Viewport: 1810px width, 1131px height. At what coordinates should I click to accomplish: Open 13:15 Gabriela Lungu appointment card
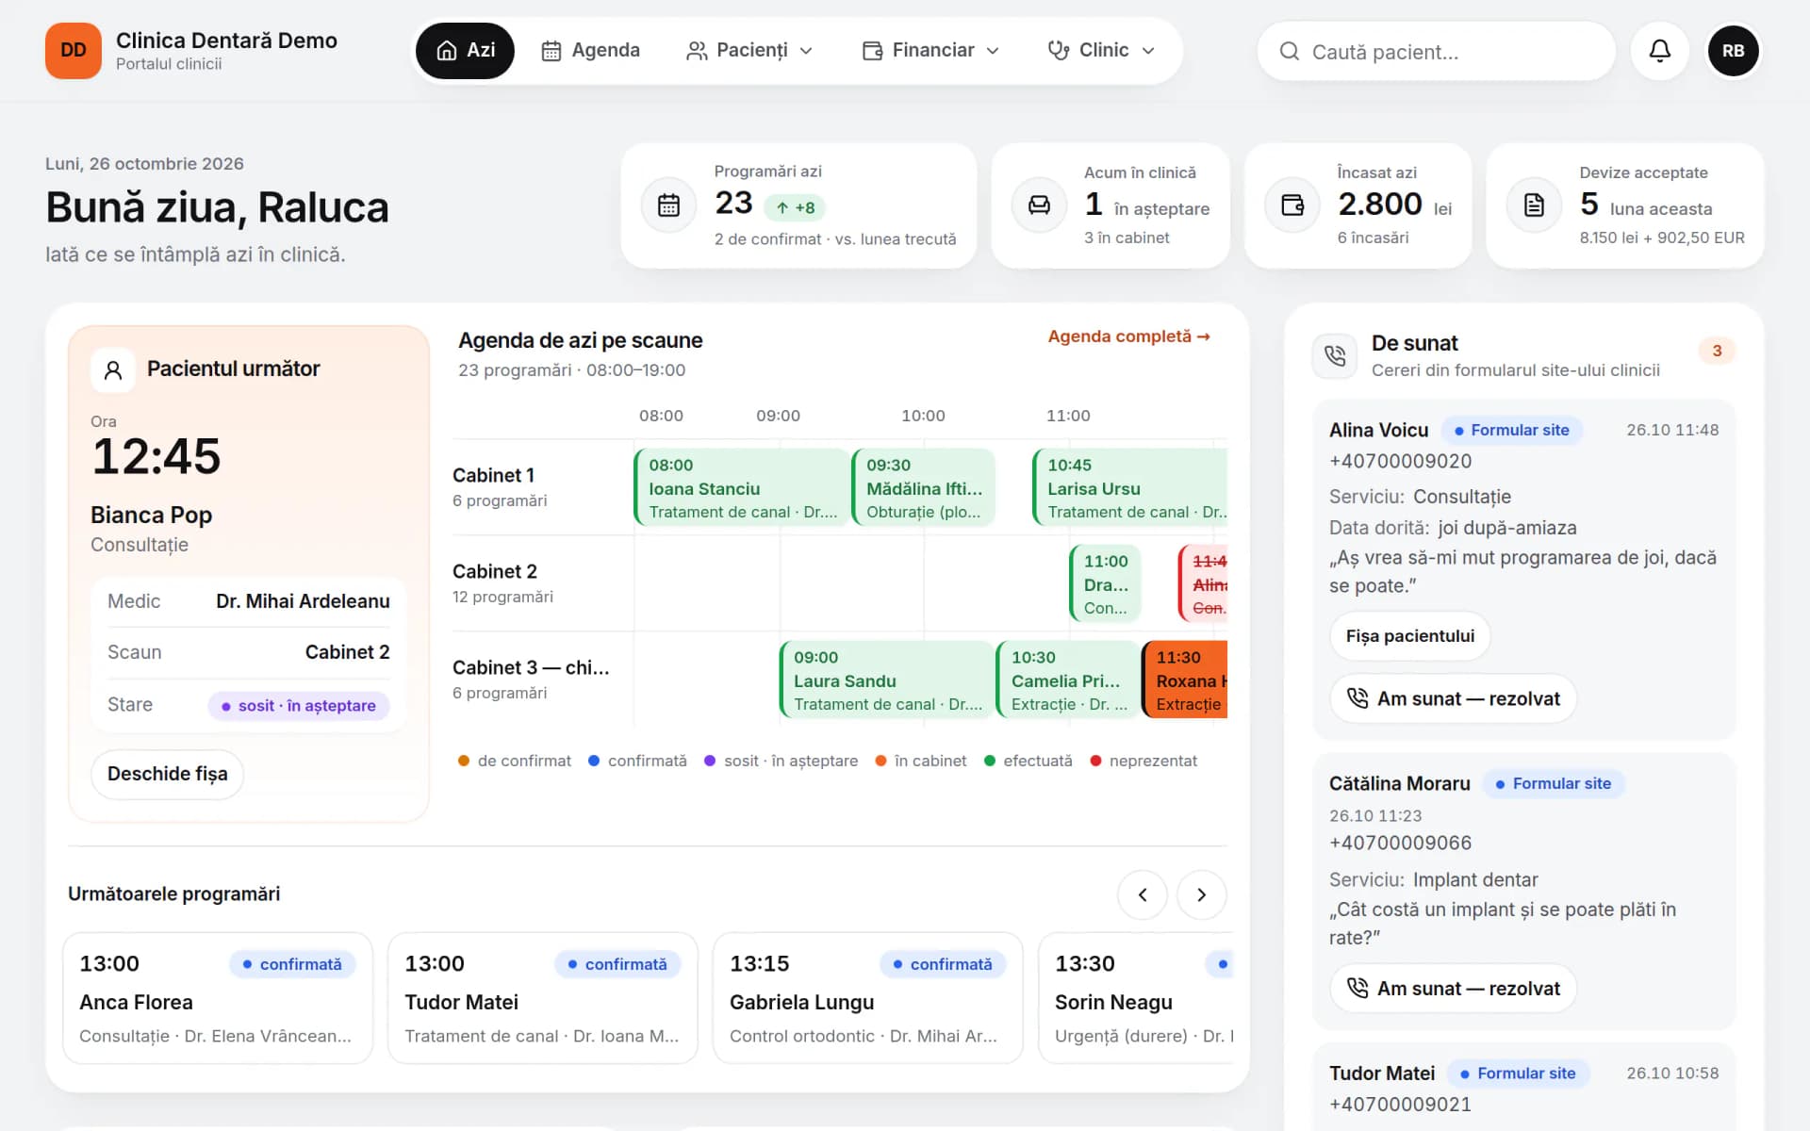868,998
